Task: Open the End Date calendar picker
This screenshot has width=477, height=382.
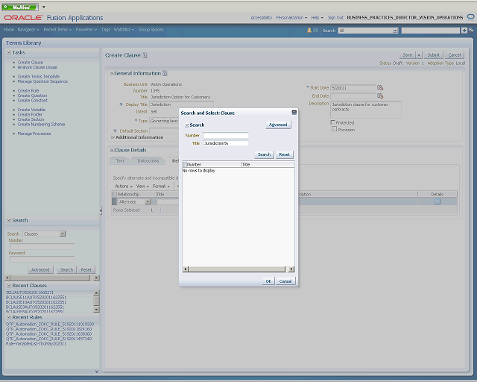Action: [380, 95]
